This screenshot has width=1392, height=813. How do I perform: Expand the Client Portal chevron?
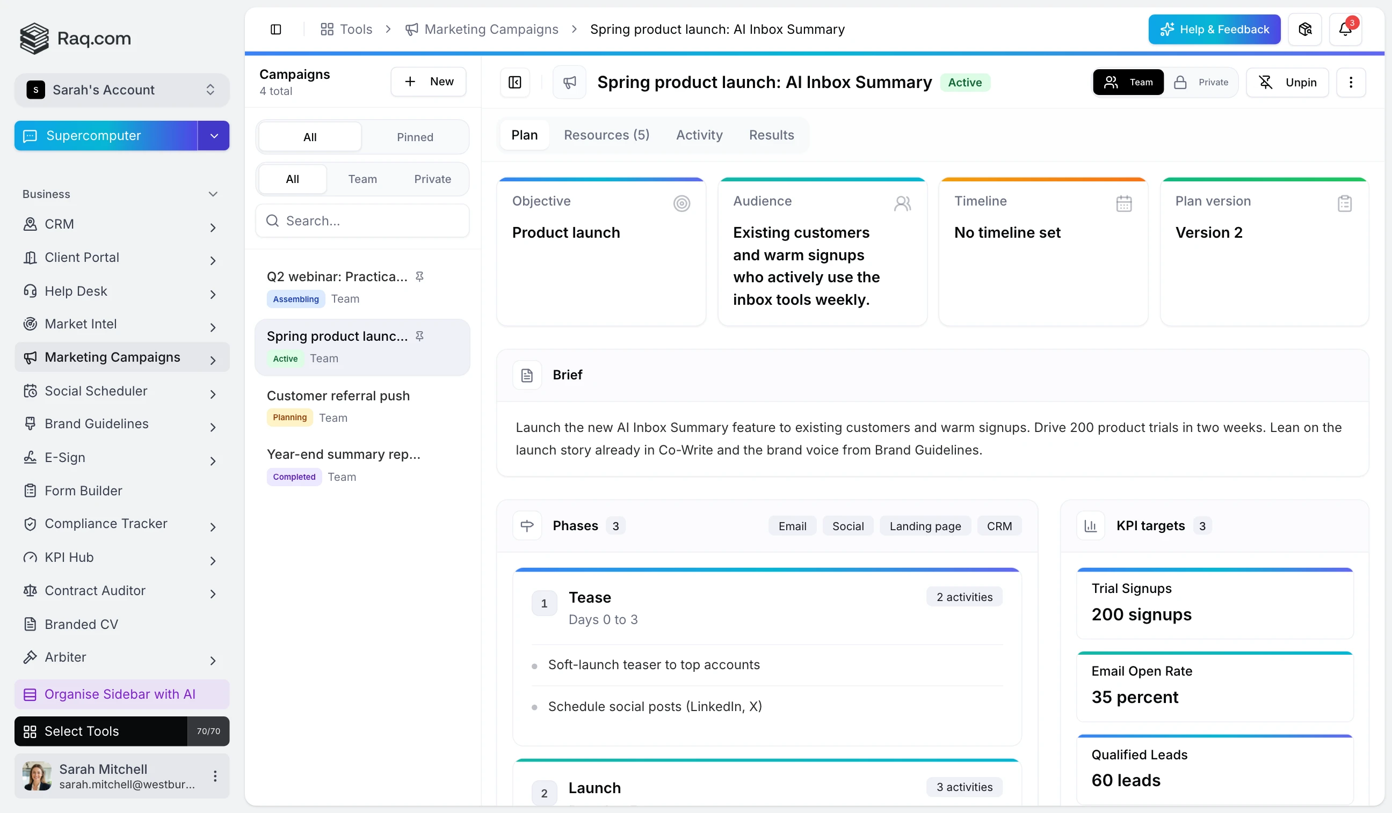[x=213, y=260]
